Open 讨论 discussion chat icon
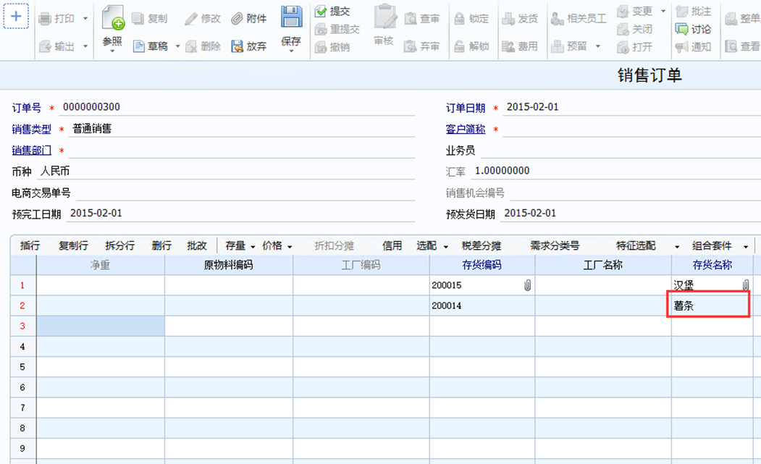The image size is (761, 464). tap(682, 29)
